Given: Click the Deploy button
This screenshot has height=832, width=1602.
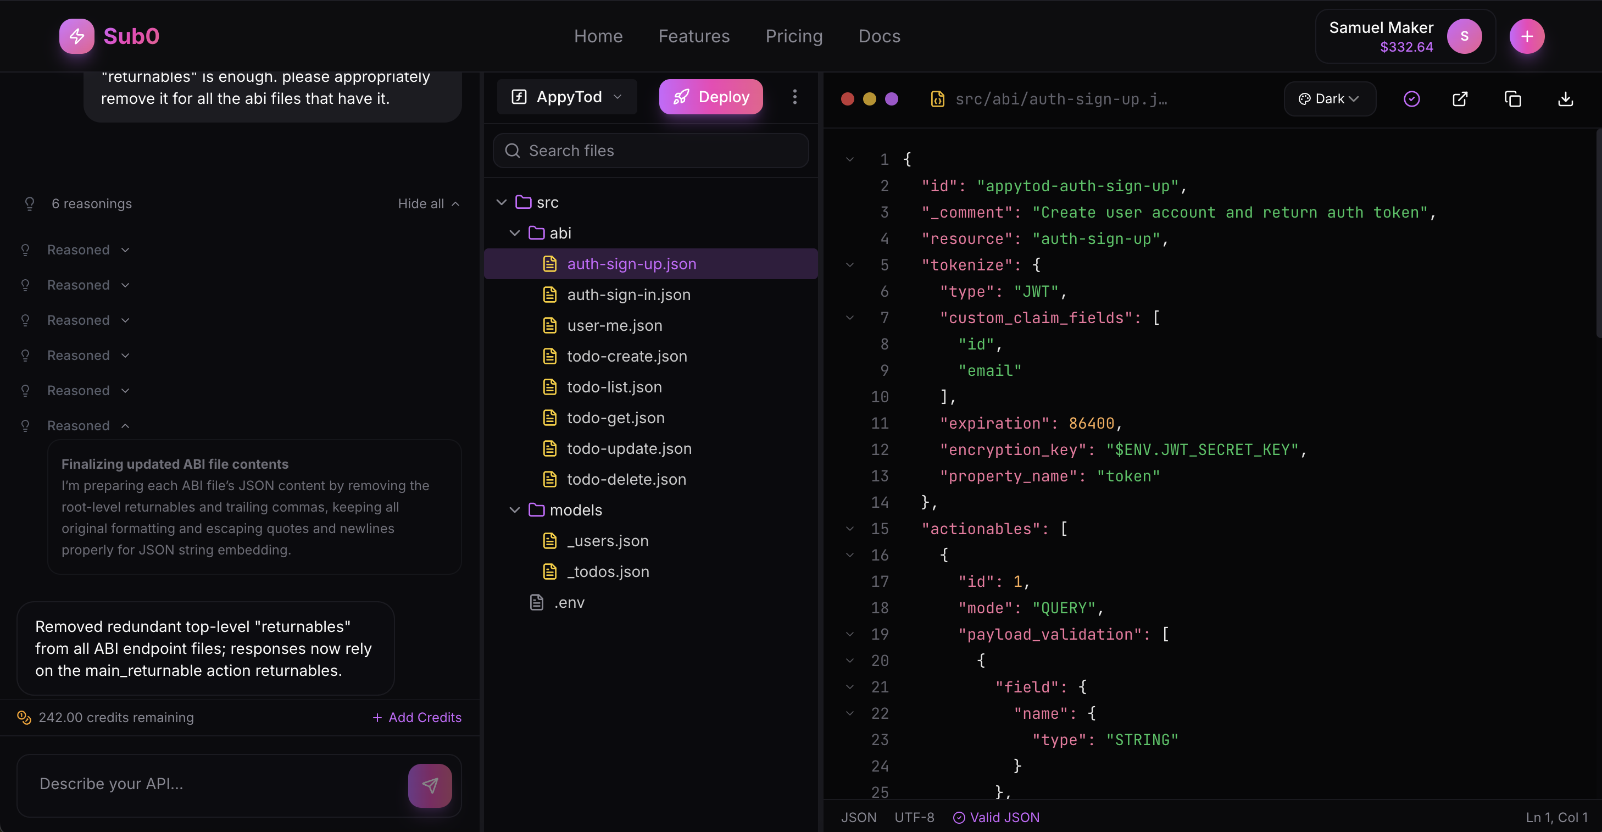Looking at the screenshot, I should click(711, 97).
